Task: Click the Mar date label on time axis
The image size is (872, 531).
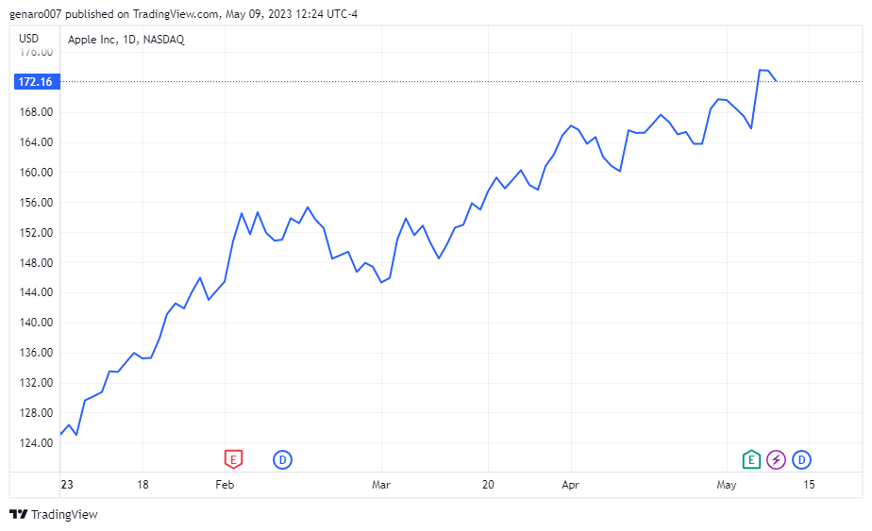Action: click(381, 484)
